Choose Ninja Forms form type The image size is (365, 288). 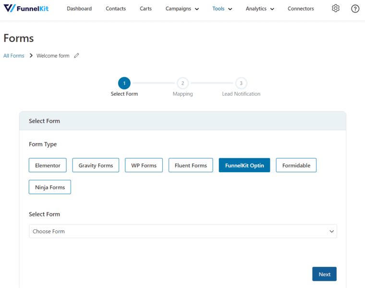(x=50, y=187)
